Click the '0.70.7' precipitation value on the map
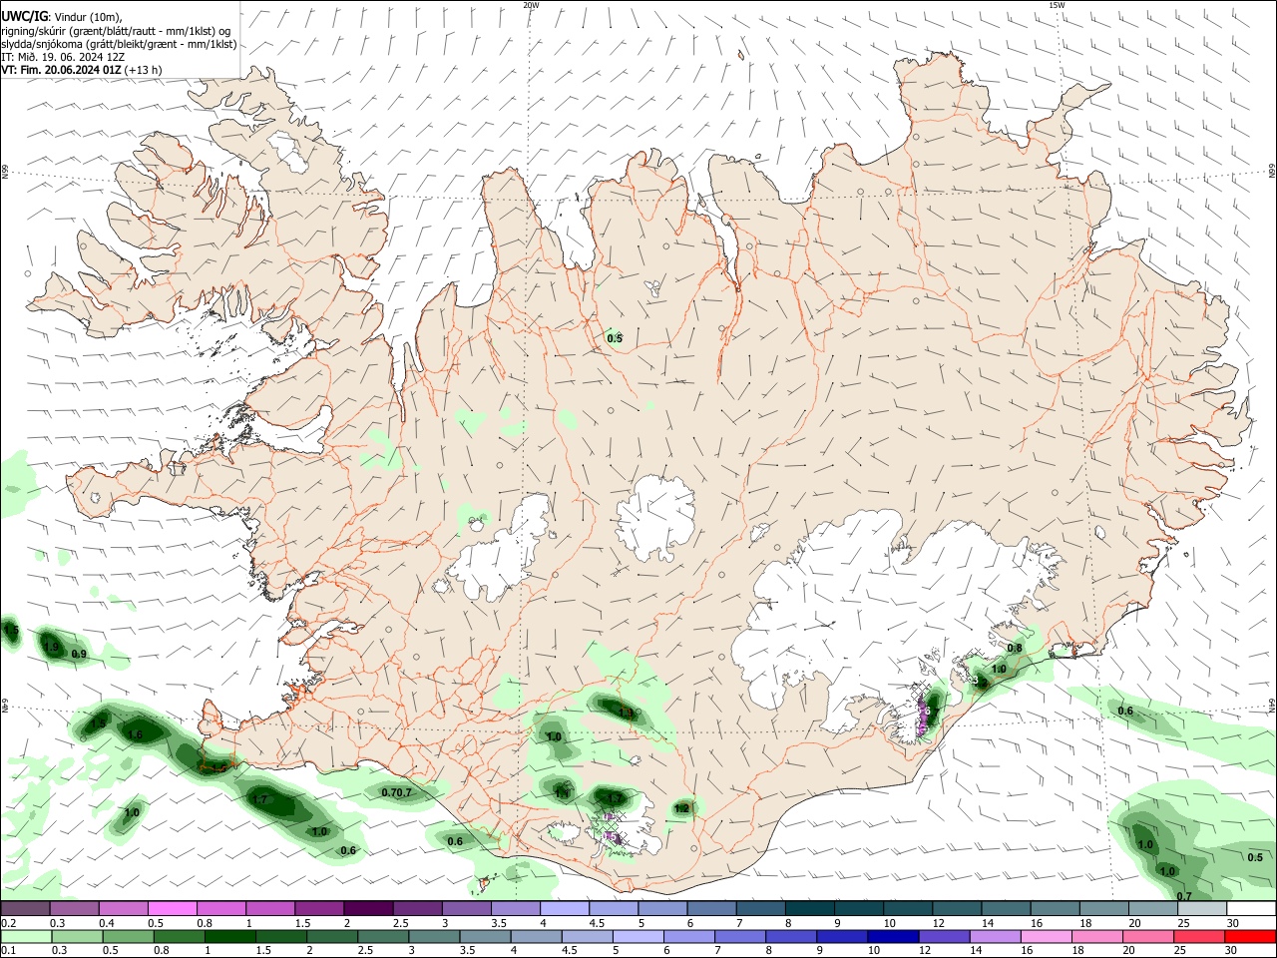1277x958 pixels. (x=396, y=792)
